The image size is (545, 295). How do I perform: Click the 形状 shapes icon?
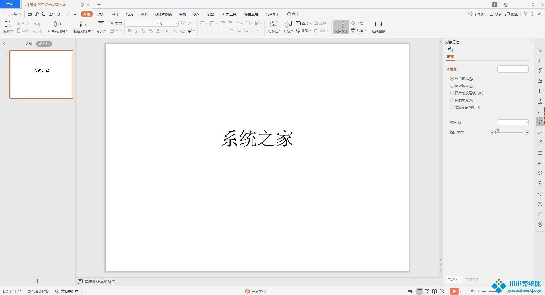[288, 24]
